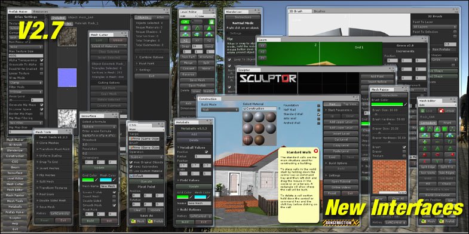Click the Operate button in CSG
This screenshot has height=234, width=469.
coord(146,181)
